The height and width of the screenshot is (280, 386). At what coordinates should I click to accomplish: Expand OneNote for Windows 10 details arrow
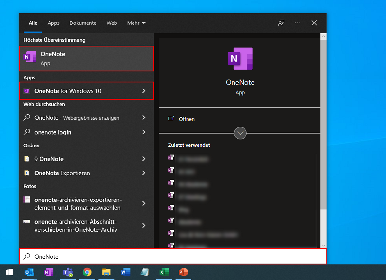(x=144, y=91)
